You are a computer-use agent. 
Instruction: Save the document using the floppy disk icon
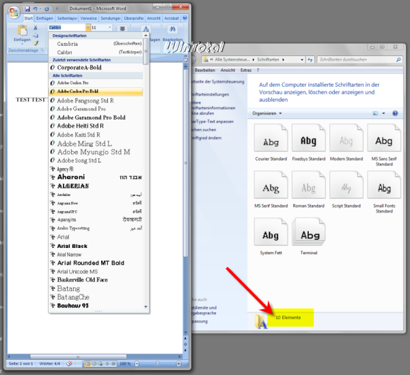(27, 9)
